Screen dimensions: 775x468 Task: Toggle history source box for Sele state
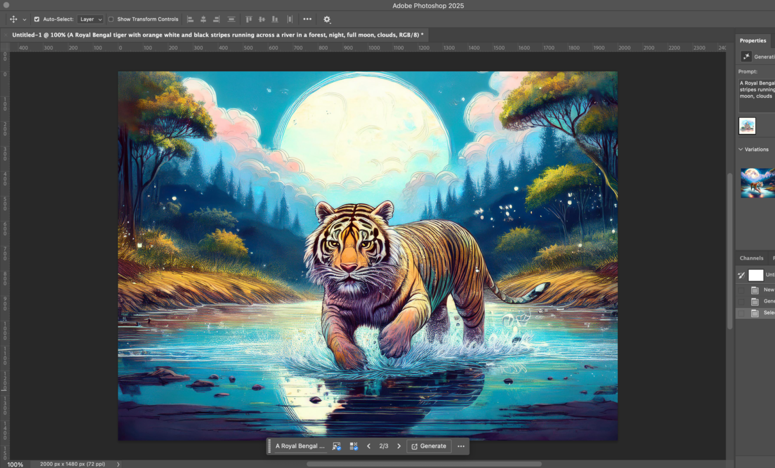(741, 313)
